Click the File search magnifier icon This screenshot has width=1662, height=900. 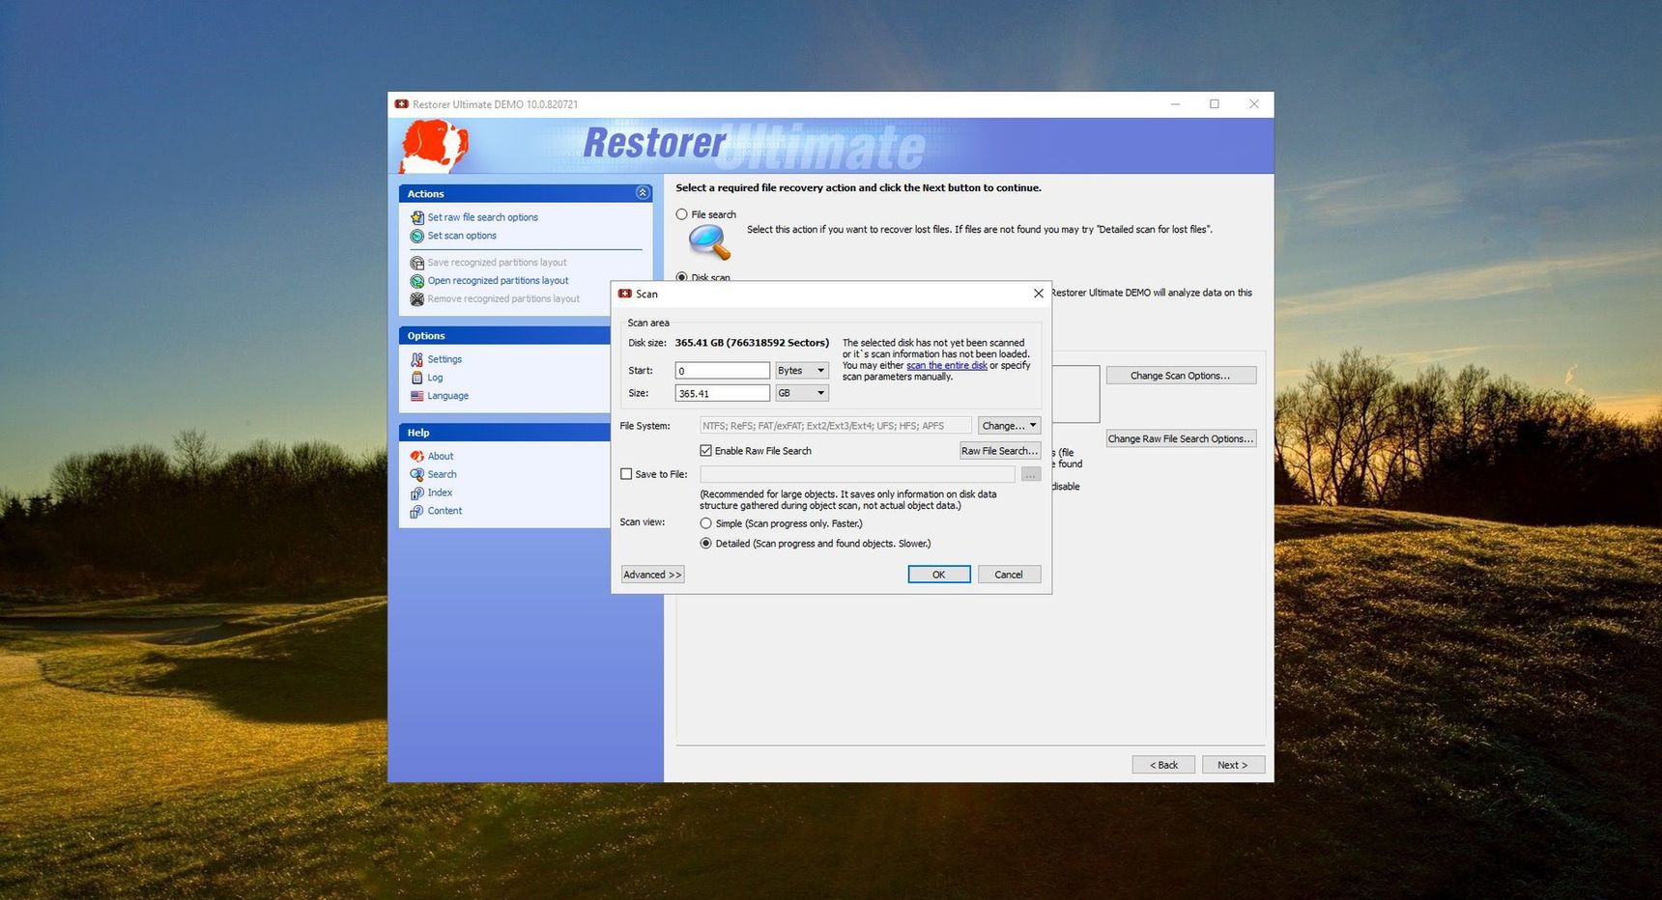(710, 241)
